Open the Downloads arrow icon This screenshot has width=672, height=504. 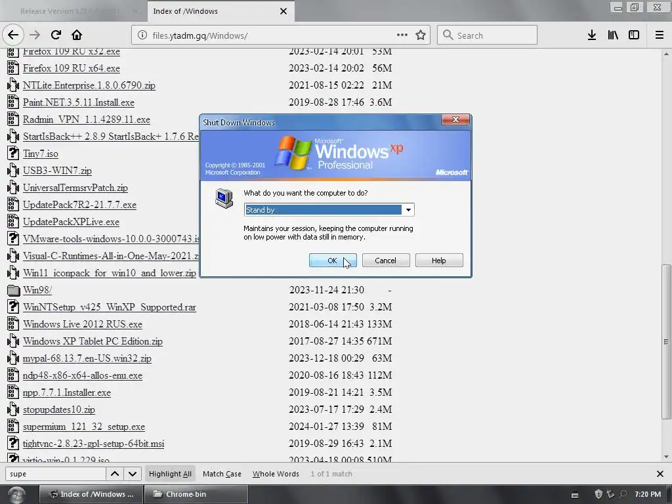[592, 35]
